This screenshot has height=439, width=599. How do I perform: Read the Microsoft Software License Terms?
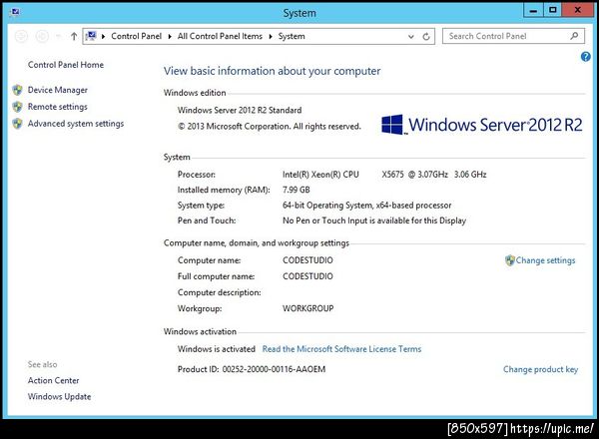click(x=341, y=349)
